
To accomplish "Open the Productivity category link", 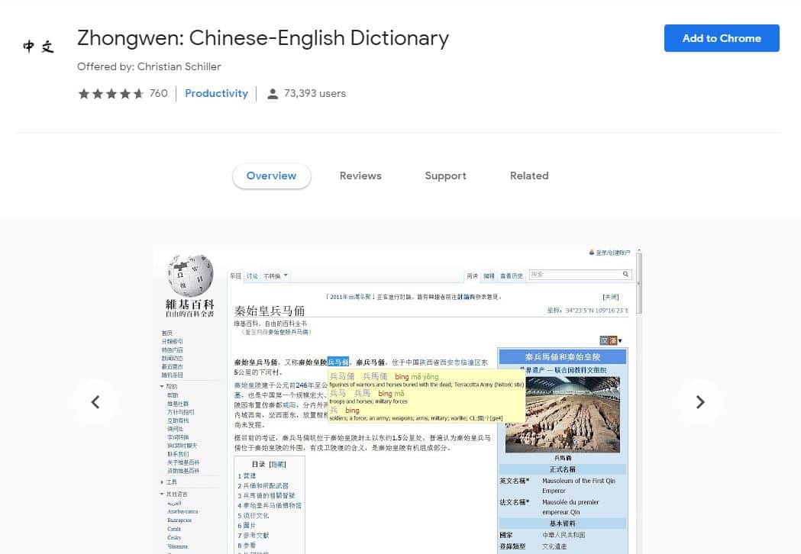I will (x=216, y=93).
